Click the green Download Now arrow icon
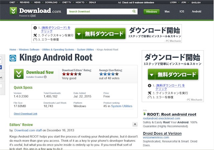Viewport: 214px width, 150px height. click(19, 74)
